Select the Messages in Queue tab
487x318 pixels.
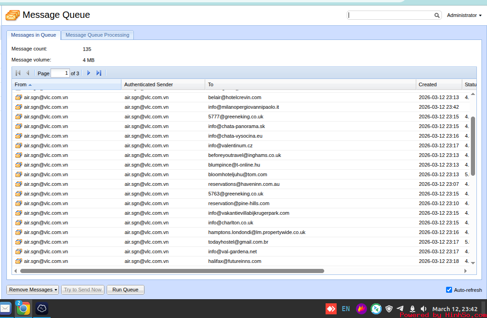coord(34,35)
